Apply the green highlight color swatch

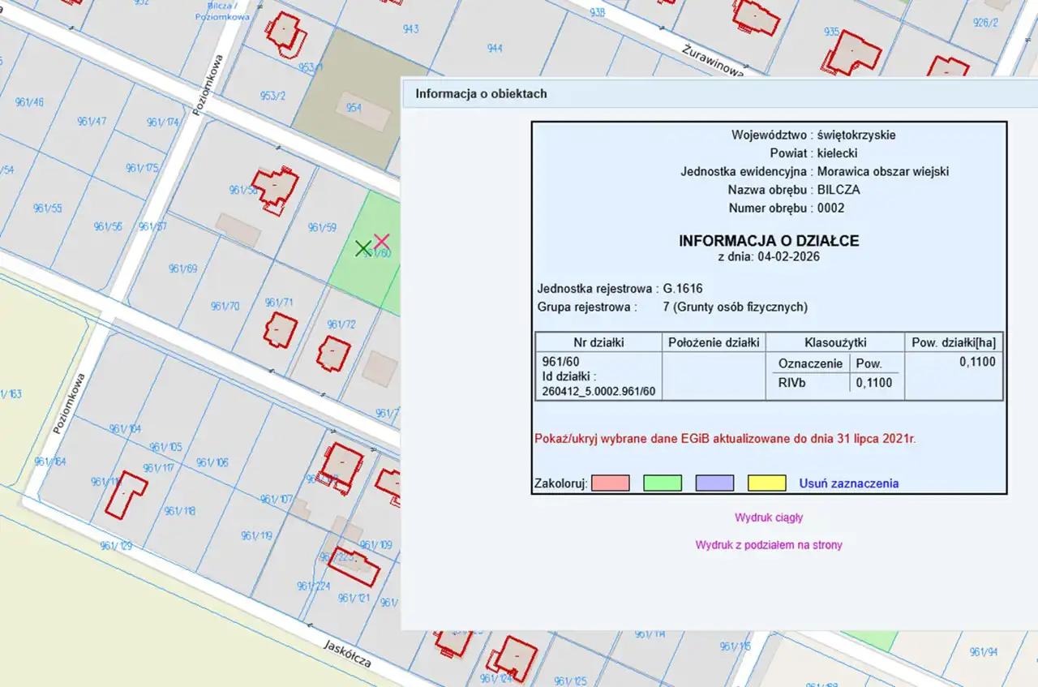tap(663, 483)
